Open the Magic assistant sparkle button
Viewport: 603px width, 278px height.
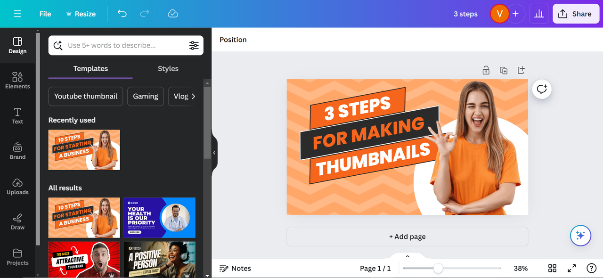pos(580,236)
